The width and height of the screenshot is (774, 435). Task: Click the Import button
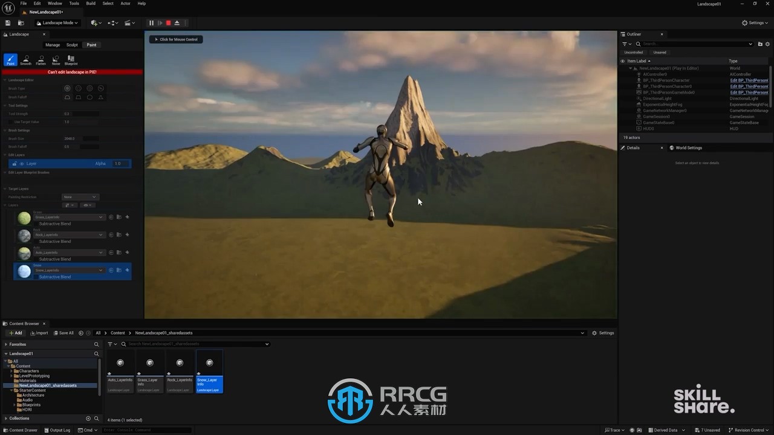point(39,333)
